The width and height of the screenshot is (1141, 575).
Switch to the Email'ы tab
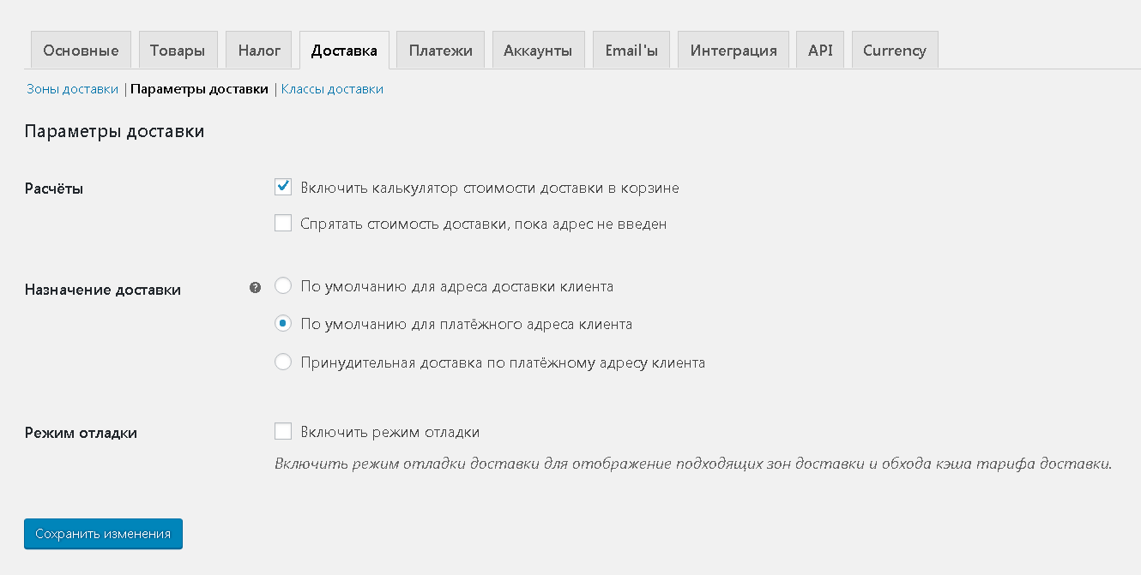(631, 50)
